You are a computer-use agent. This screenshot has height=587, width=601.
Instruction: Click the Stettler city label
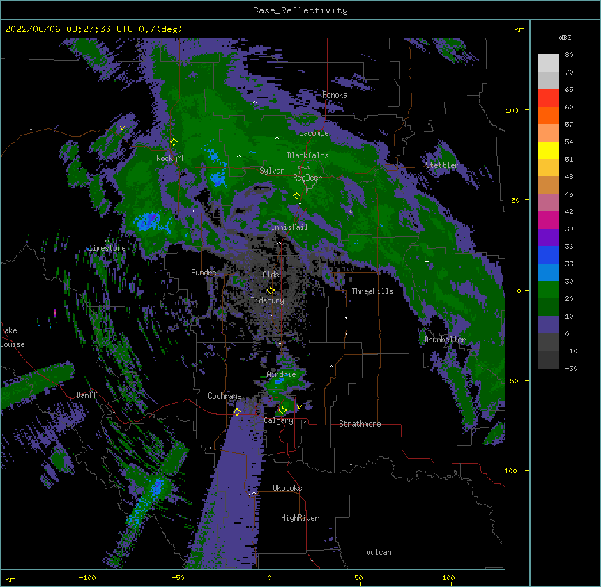coord(442,165)
